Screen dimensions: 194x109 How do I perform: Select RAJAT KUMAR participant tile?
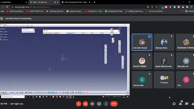[x=142, y=61]
